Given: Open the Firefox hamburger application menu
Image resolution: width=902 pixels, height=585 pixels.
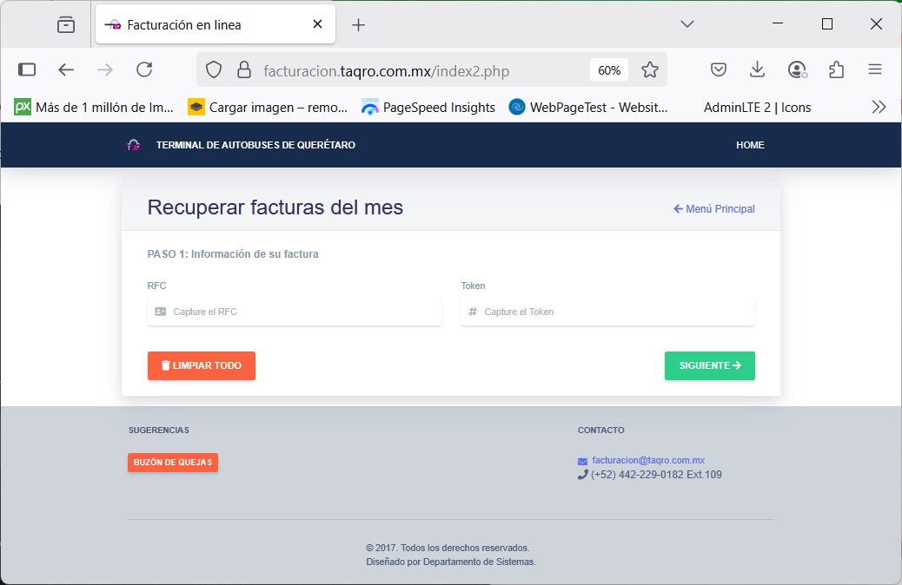Looking at the screenshot, I should 875,70.
